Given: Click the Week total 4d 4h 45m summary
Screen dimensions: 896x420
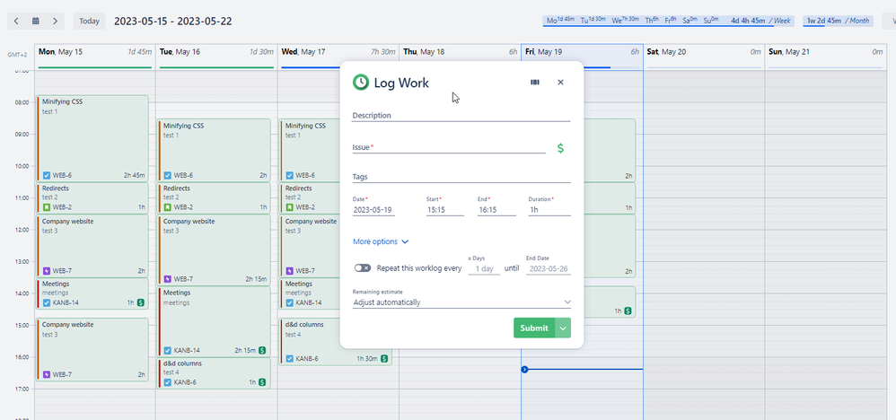Looking at the screenshot, I should pyautogui.click(x=760, y=21).
